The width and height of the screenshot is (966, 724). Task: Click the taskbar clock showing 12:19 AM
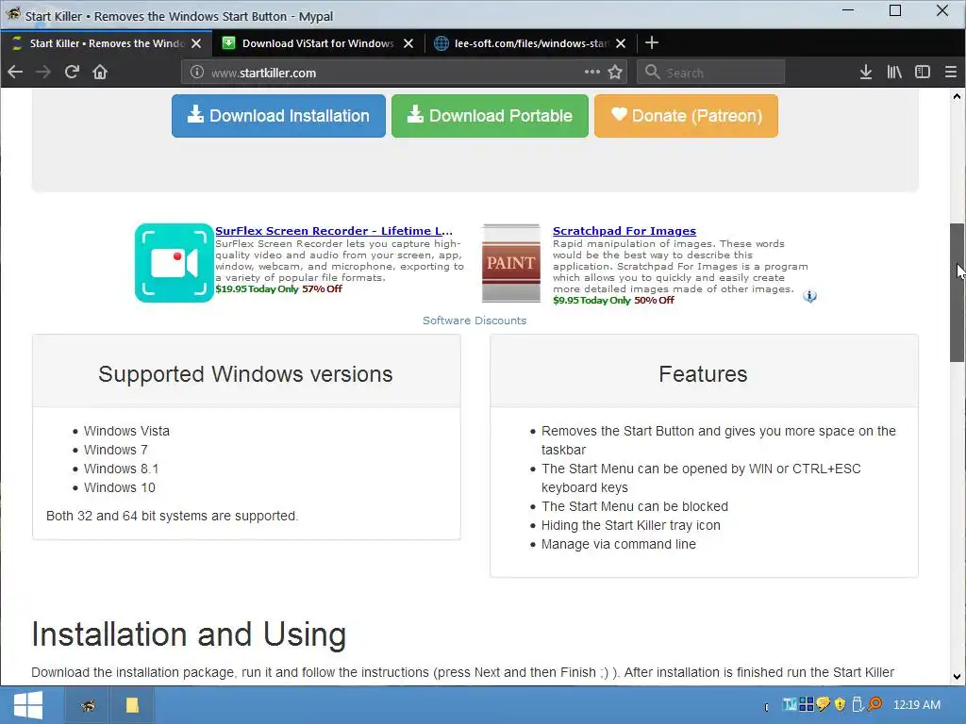pyautogui.click(x=917, y=705)
